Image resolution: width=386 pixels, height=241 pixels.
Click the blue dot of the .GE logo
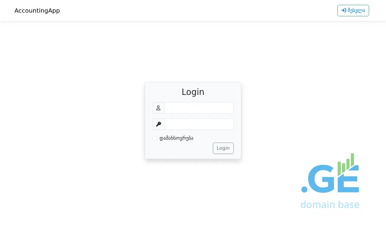tap(304, 189)
